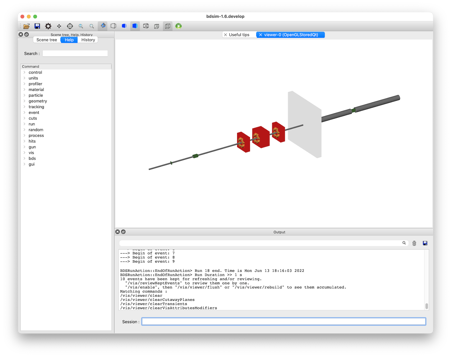
Task: Click "/vis/viewer/clearCutawayPlanes" in output log
Action: click(157, 300)
